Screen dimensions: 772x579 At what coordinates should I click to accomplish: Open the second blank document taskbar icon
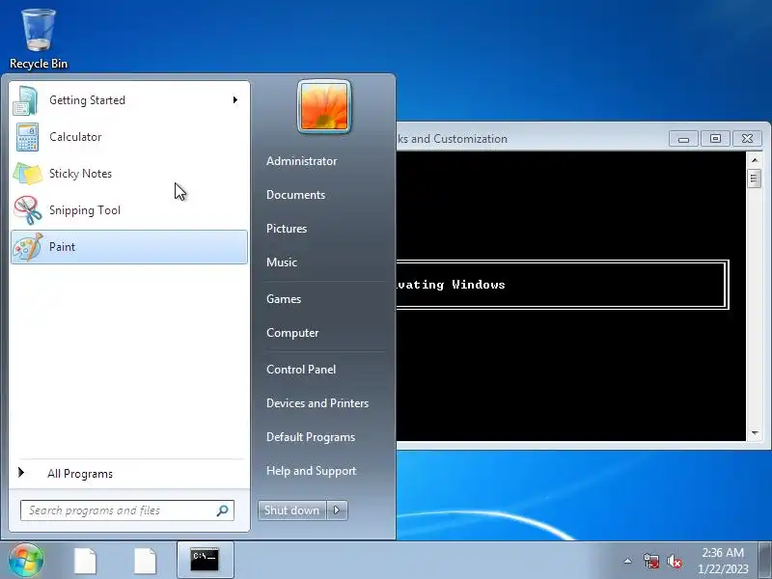(x=146, y=561)
